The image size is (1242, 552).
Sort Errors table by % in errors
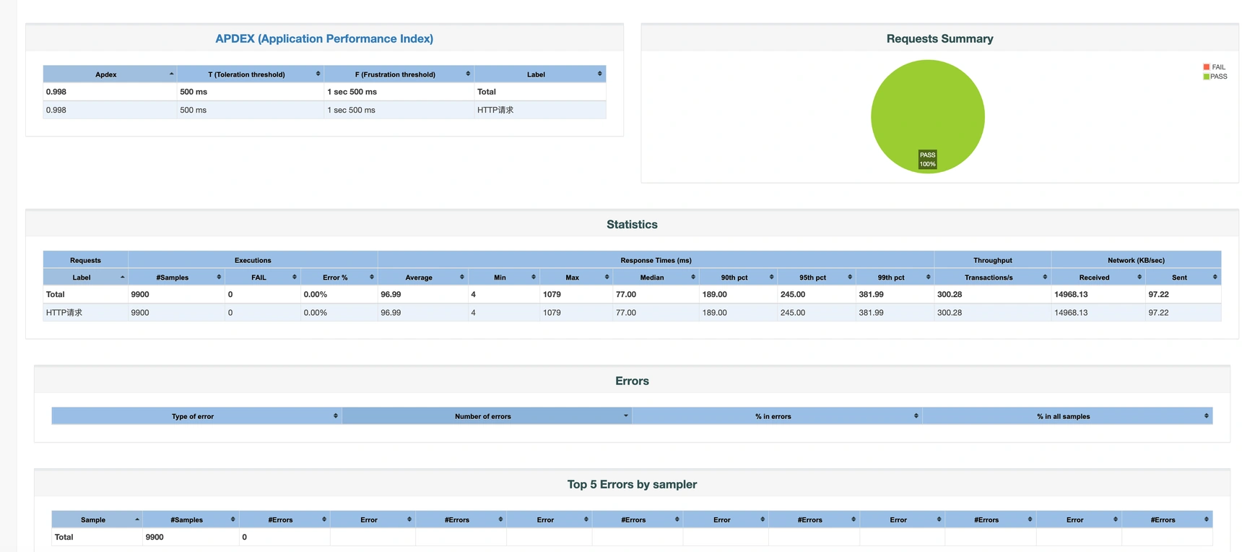[777, 416]
